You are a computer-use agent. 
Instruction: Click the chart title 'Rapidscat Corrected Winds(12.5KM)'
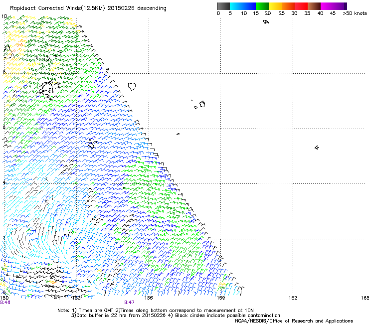coord(58,8)
